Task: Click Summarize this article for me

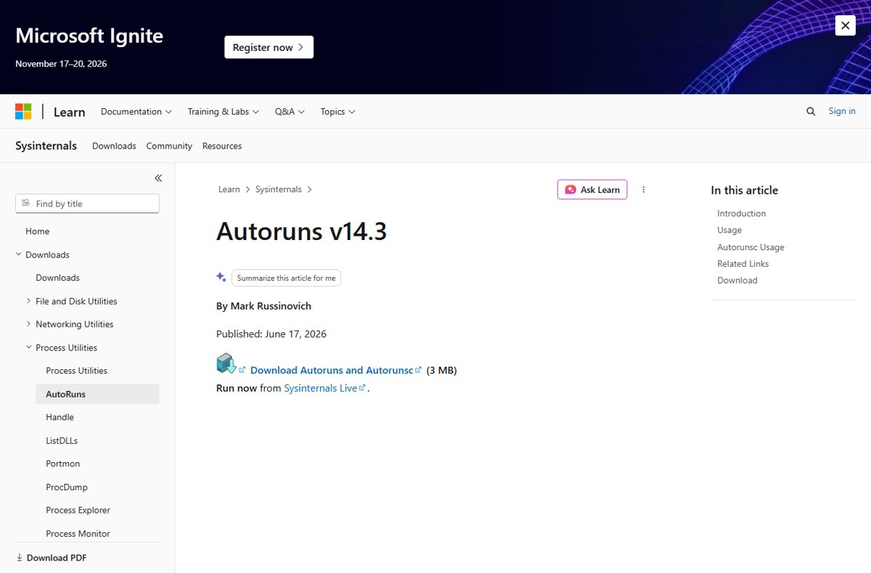Action: 286,278
